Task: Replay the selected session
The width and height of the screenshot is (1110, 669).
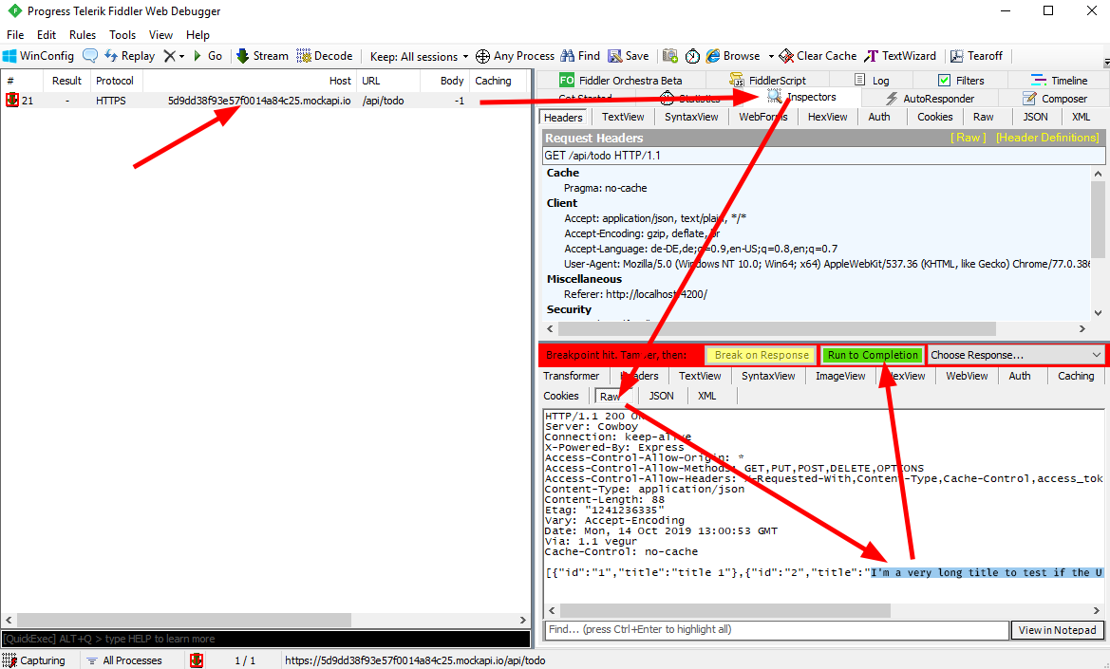Action: [x=130, y=56]
